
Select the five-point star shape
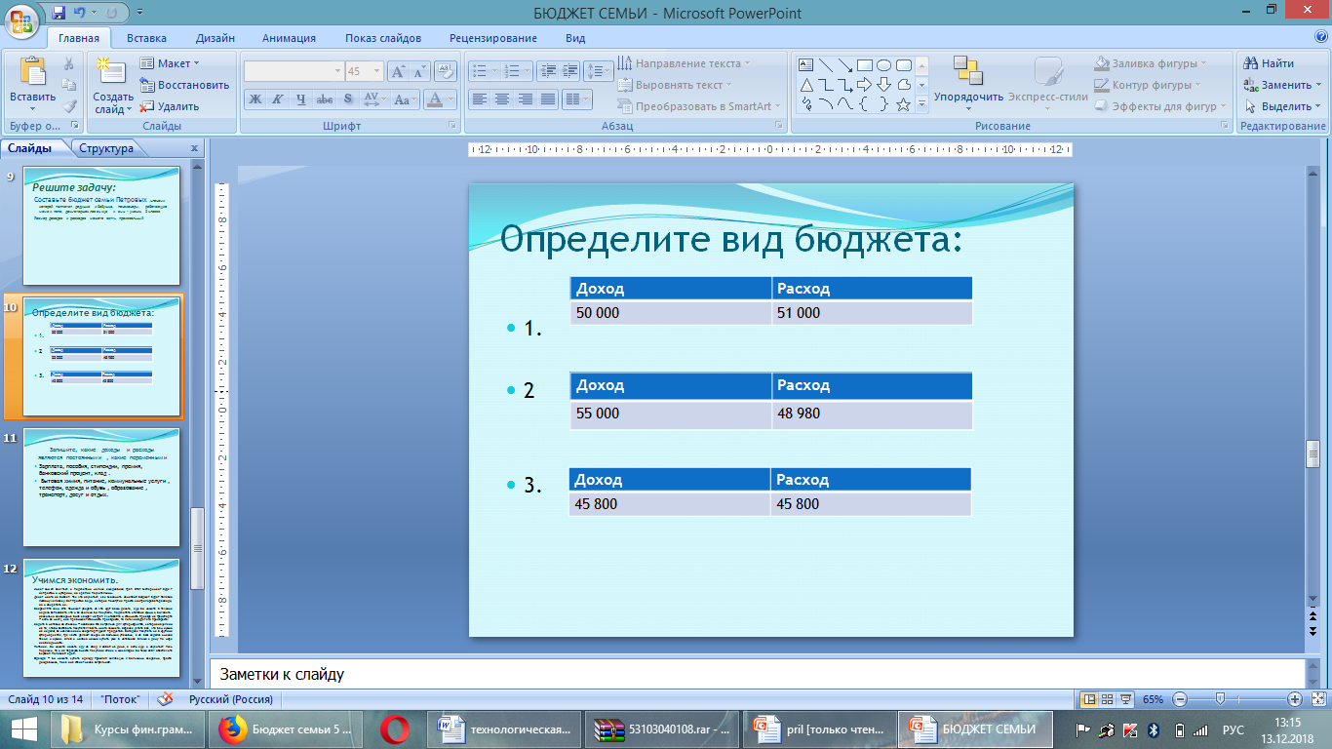[x=903, y=104]
